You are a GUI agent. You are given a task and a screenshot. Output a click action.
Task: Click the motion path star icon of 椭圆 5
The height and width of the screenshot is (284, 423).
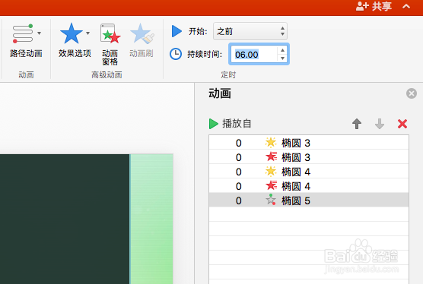[x=271, y=200]
